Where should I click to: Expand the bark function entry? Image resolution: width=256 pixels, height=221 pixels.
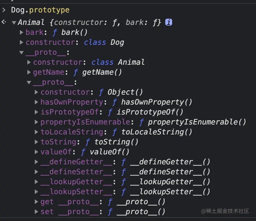click(x=21, y=32)
